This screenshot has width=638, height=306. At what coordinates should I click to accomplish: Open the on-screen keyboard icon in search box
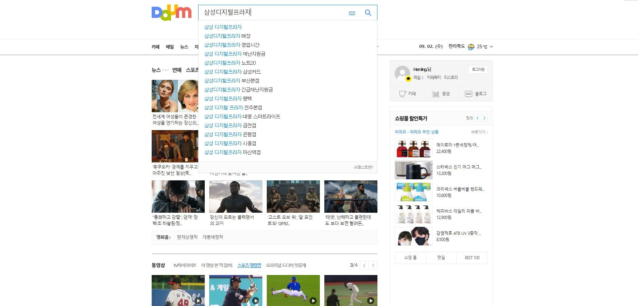point(352,13)
